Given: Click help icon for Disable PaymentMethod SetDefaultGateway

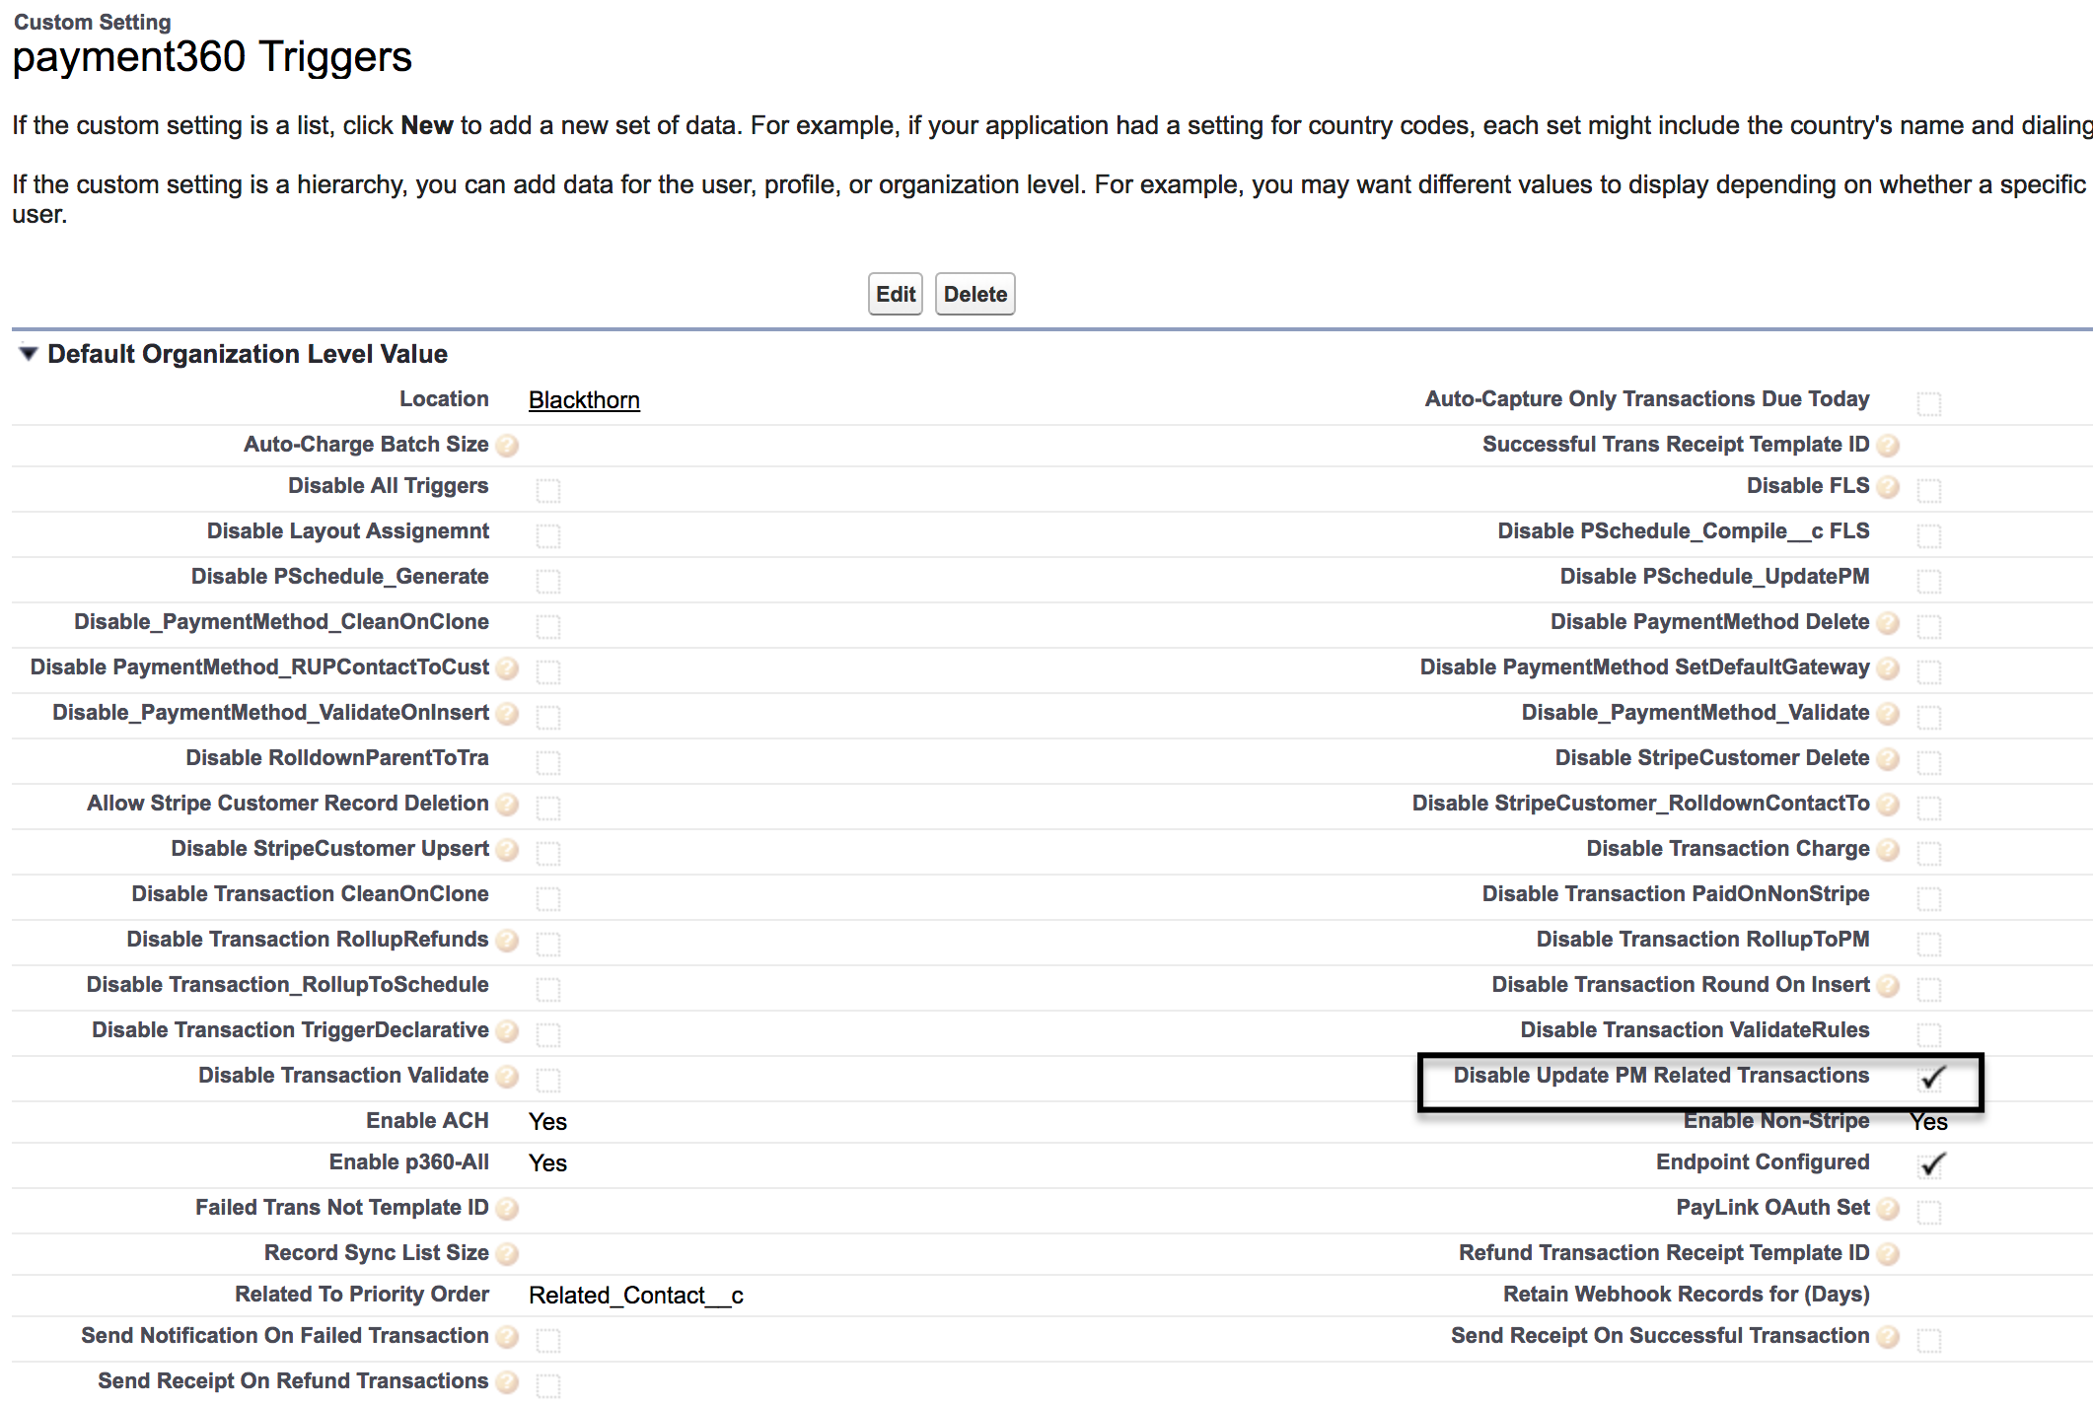Looking at the screenshot, I should click(x=1888, y=668).
